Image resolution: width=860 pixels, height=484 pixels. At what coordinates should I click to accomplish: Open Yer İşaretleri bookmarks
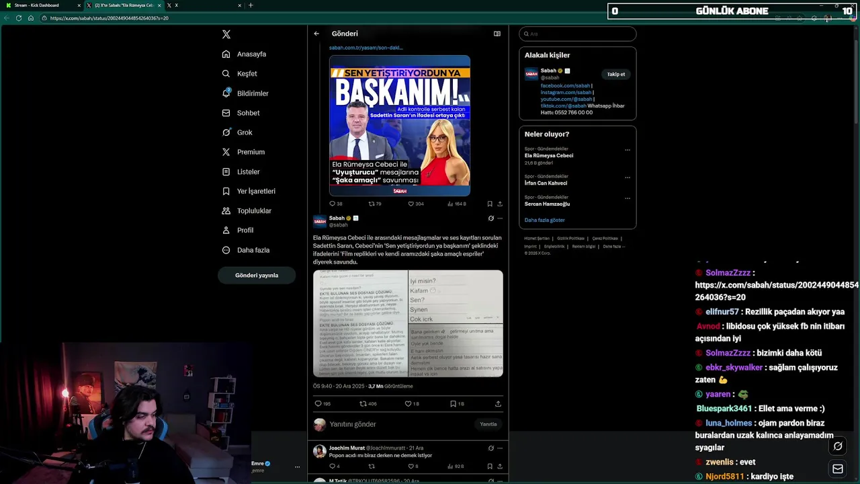[x=249, y=191]
